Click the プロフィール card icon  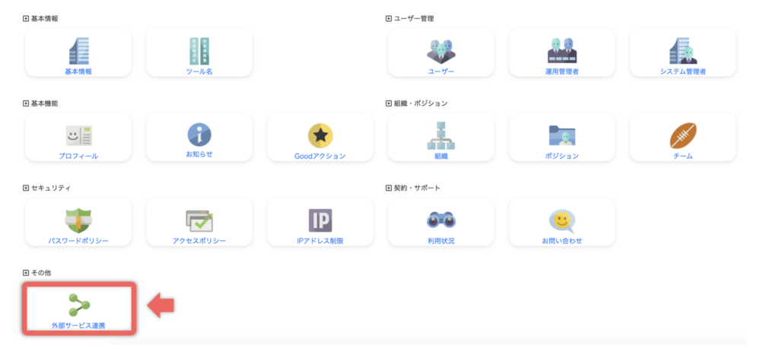(78, 135)
